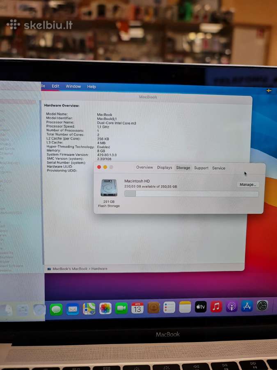Switch to the Overview tab

144,167
